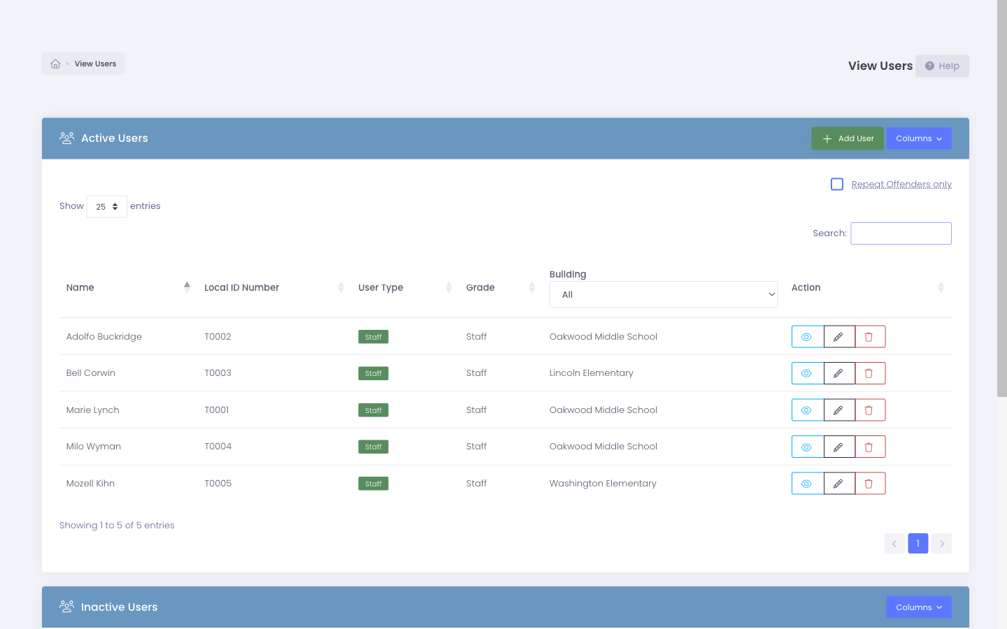The width and height of the screenshot is (1007, 629).
Task: Click local ID T0002
Action: click(218, 336)
